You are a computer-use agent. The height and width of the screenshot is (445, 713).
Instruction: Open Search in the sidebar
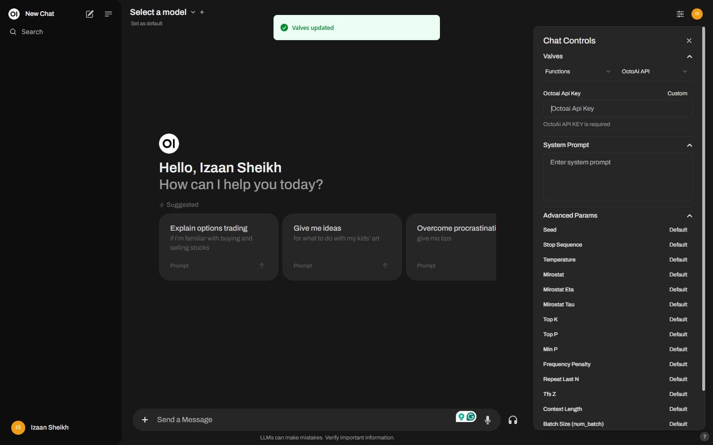coord(32,32)
